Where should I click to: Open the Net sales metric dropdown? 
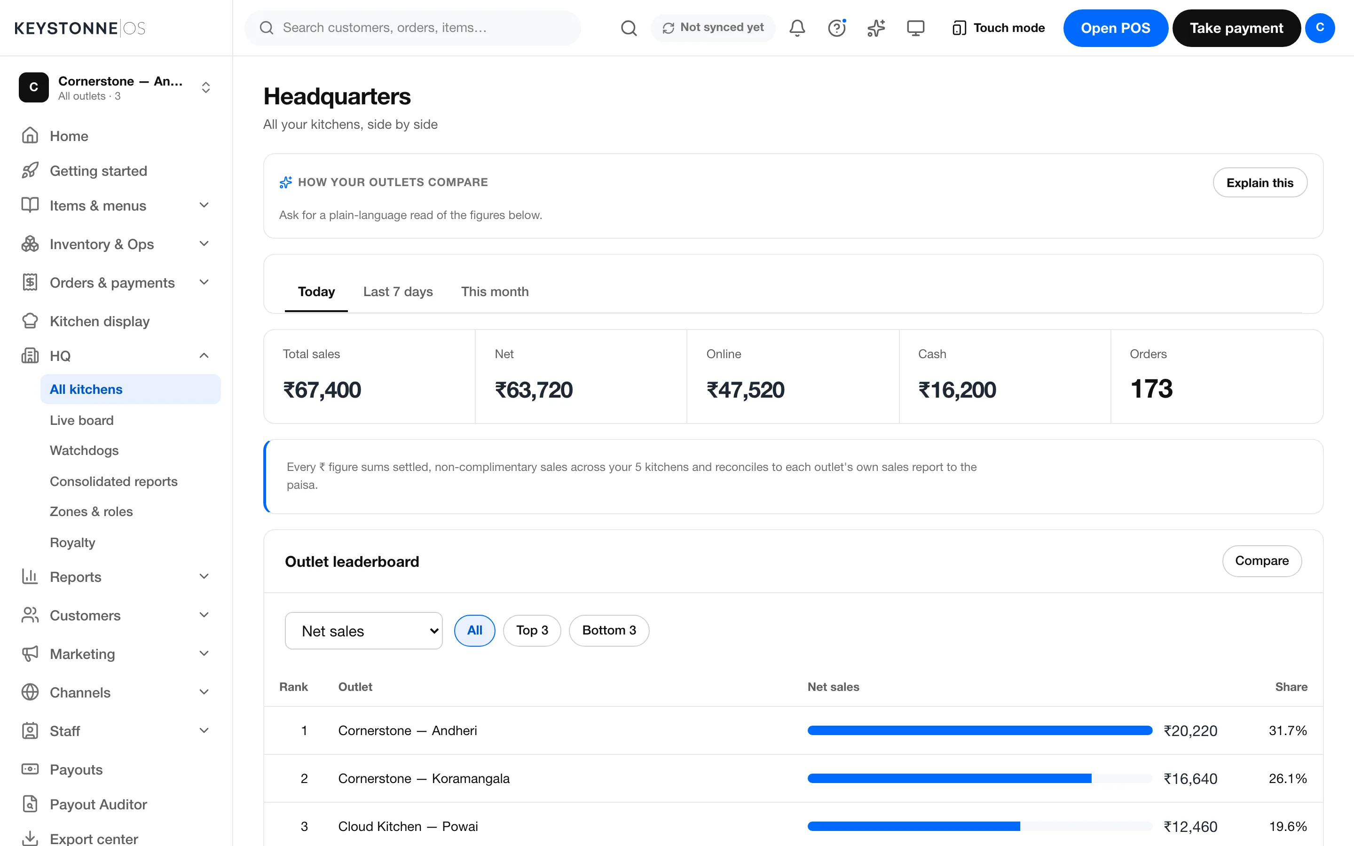tap(364, 631)
